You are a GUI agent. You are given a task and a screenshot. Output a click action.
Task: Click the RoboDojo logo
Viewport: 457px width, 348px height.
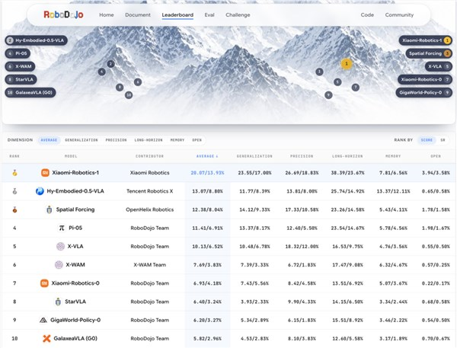63,14
